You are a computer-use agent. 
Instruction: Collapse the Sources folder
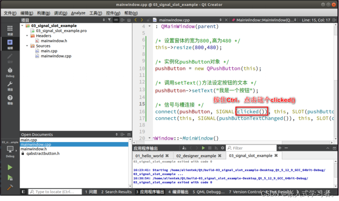coord(27,46)
